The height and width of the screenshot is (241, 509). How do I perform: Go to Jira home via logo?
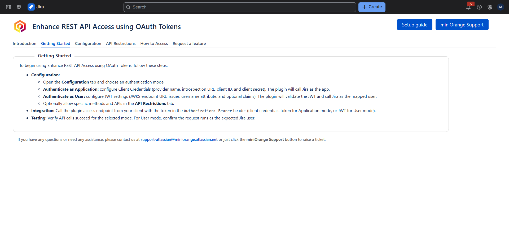click(x=36, y=7)
